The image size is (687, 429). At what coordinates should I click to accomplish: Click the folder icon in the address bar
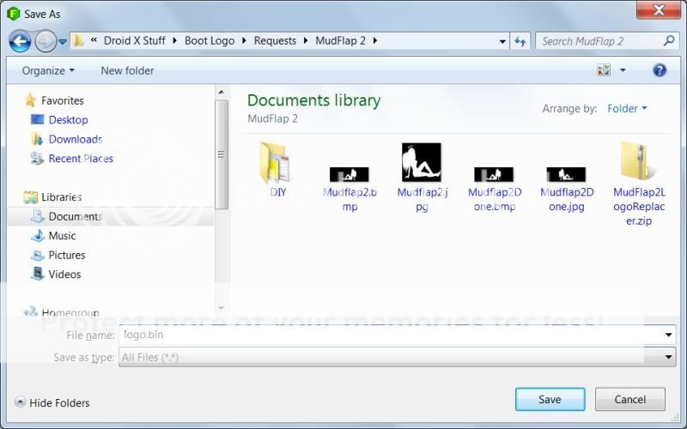pos(78,40)
